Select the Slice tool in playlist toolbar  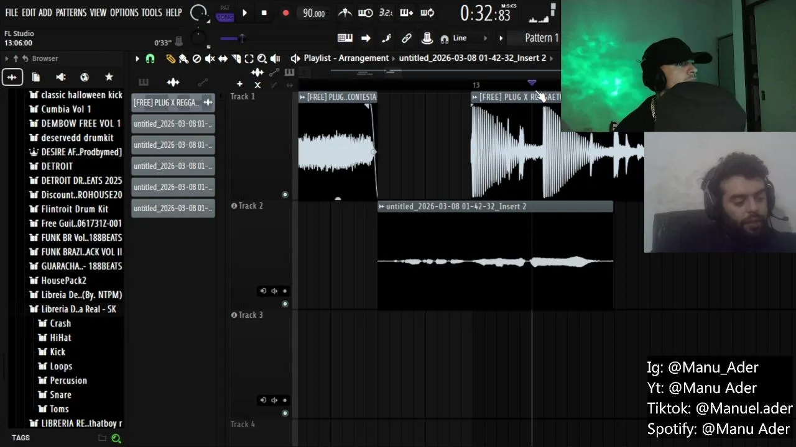[x=236, y=58]
